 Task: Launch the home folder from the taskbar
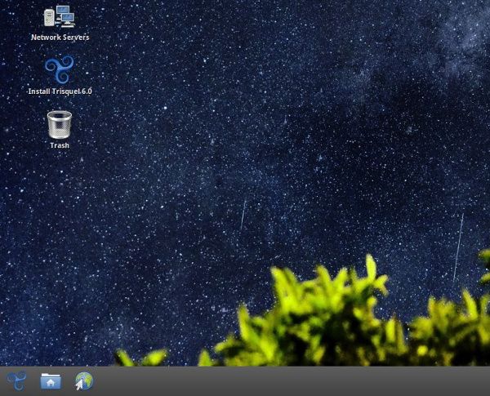pos(51,380)
